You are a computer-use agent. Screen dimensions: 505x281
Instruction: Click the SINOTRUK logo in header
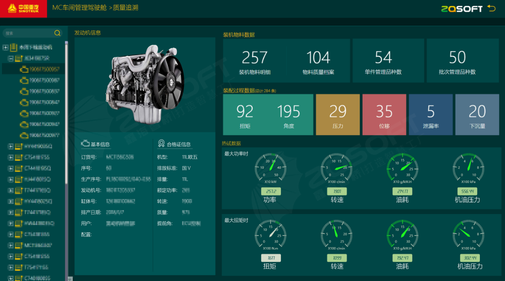pyautogui.click(x=24, y=9)
